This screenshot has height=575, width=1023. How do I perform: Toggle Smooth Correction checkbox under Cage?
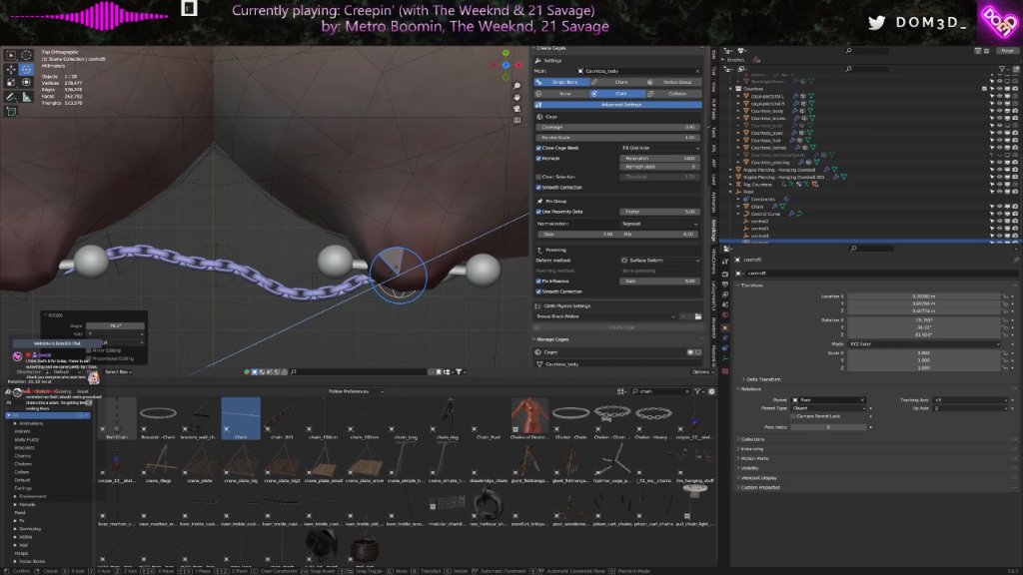pyautogui.click(x=538, y=187)
